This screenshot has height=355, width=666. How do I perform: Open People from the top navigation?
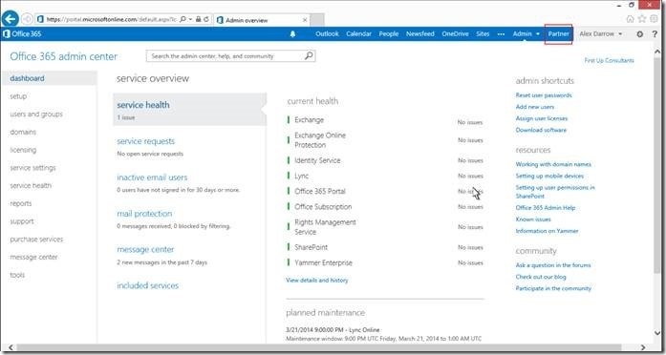point(389,34)
